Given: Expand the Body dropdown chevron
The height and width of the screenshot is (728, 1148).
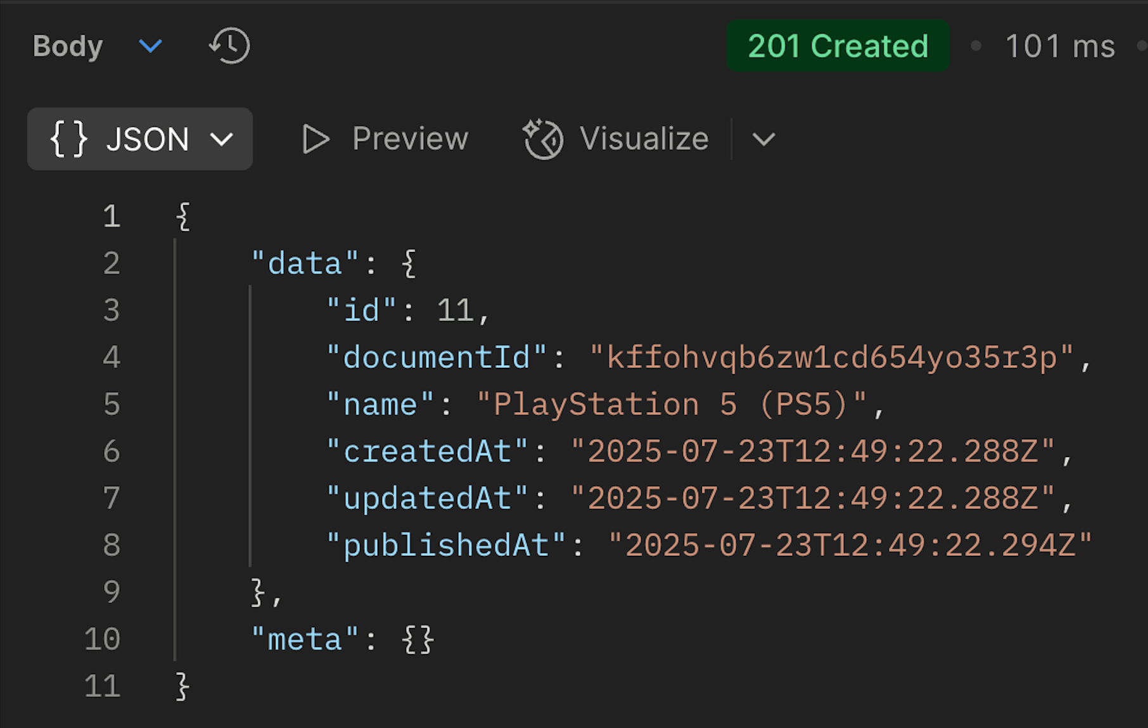Looking at the screenshot, I should click(x=150, y=46).
